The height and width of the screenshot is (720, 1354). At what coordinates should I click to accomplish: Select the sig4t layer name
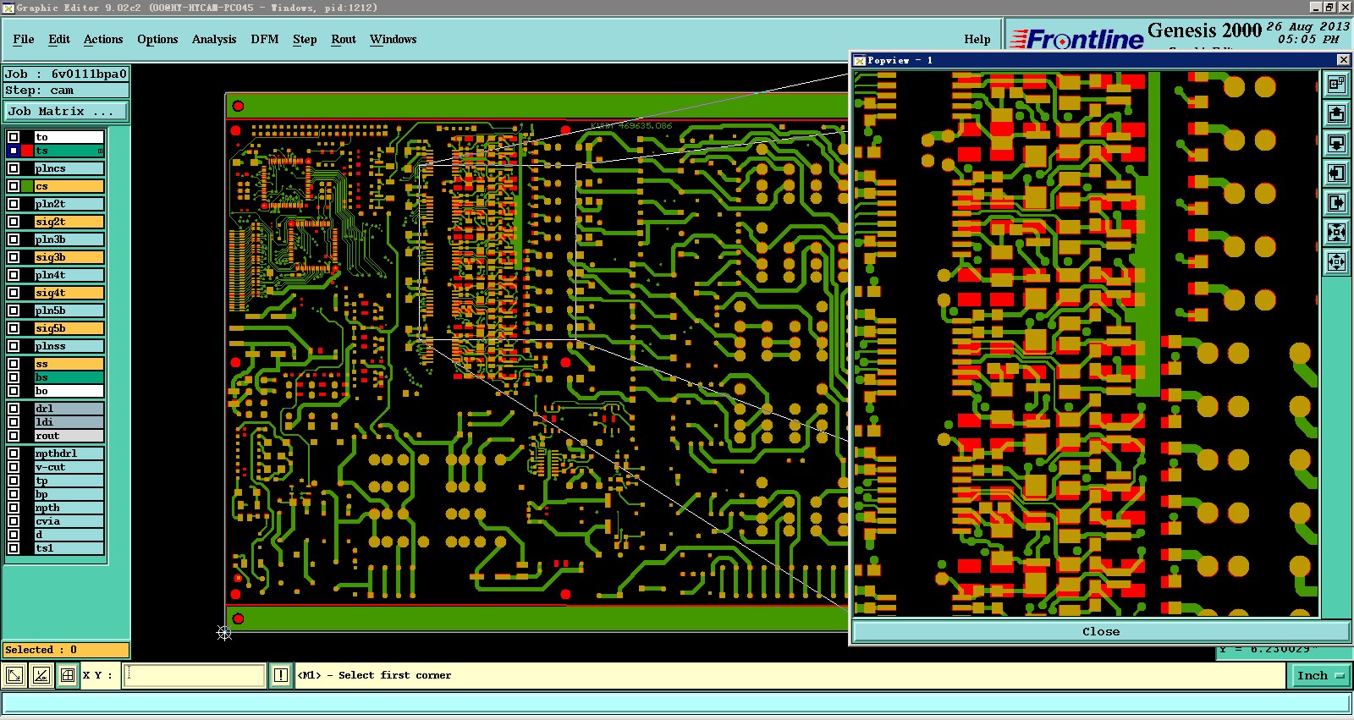(69, 293)
